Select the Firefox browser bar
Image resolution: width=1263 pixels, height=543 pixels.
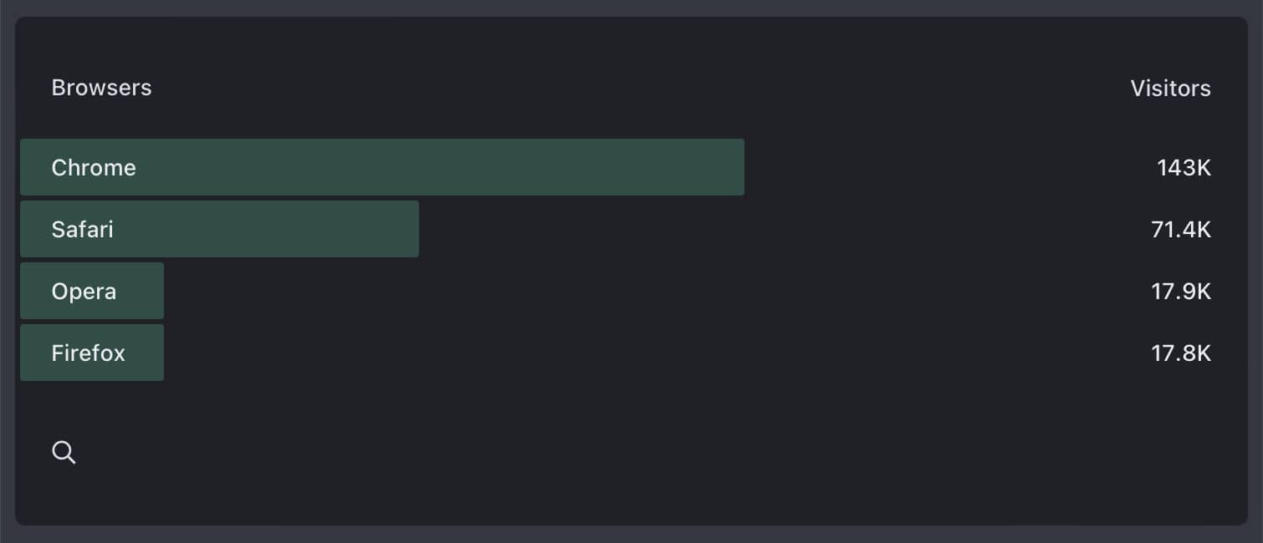tap(92, 353)
